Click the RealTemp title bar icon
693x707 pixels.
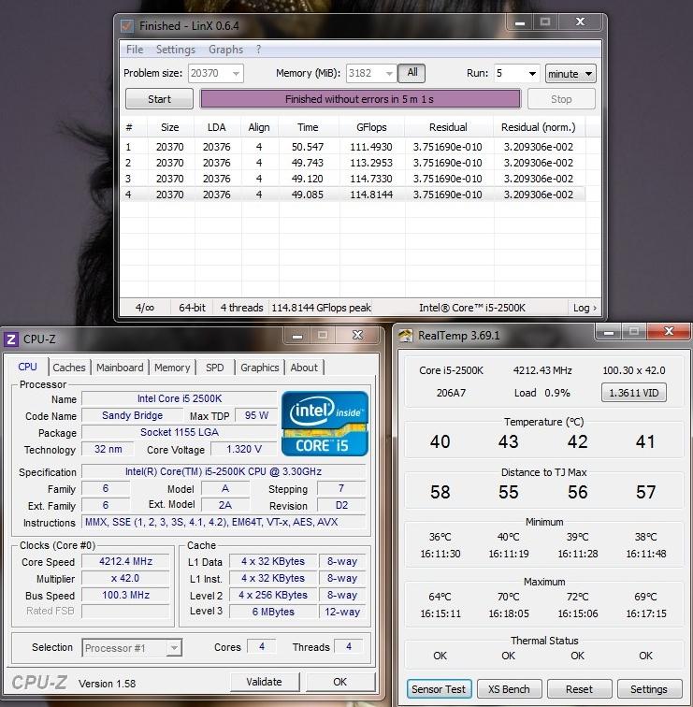[x=406, y=336]
